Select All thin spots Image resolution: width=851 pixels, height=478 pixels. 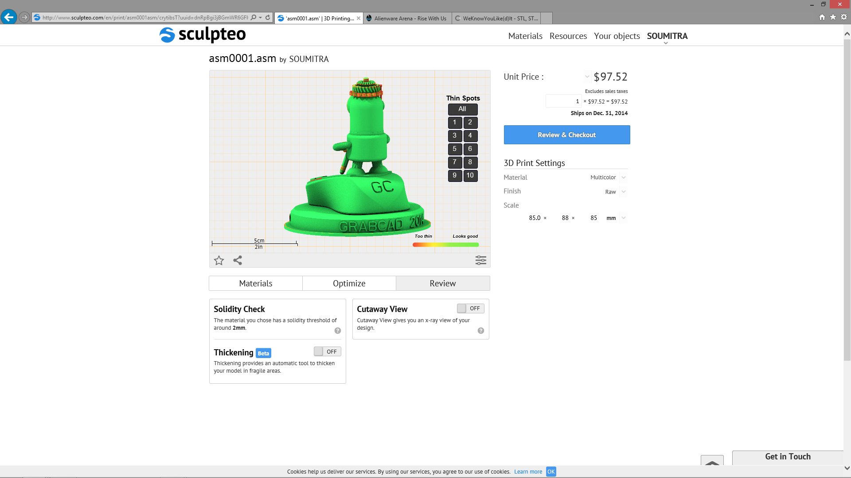pos(462,109)
